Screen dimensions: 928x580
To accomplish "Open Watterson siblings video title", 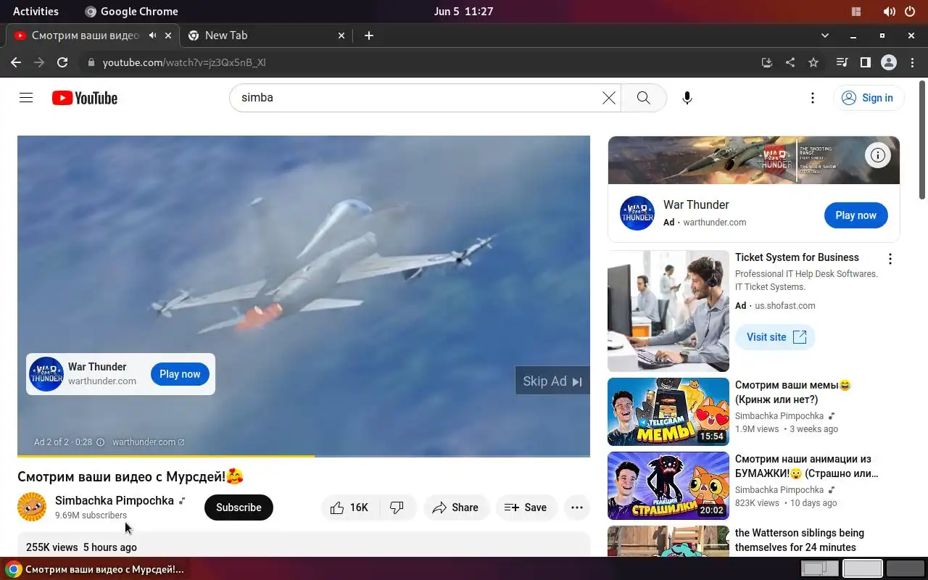I will 800,540.
